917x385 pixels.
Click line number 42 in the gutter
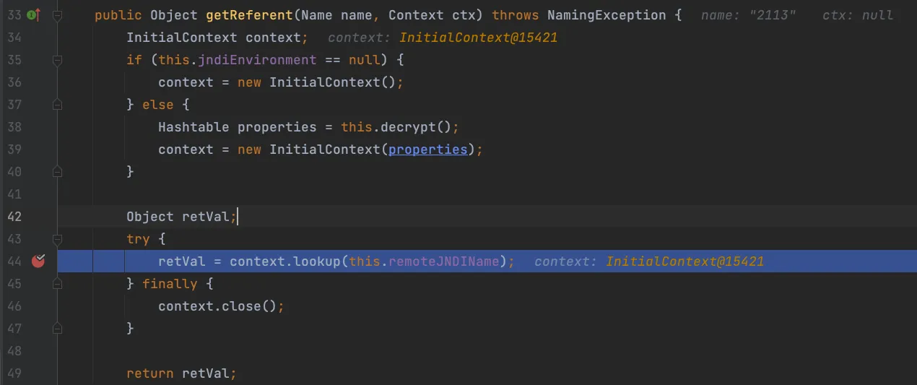click(x=14, y=217)
